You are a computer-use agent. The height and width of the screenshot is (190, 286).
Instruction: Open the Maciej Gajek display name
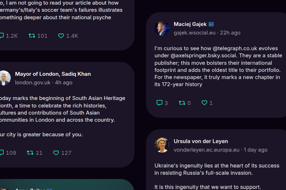[190, 24]
